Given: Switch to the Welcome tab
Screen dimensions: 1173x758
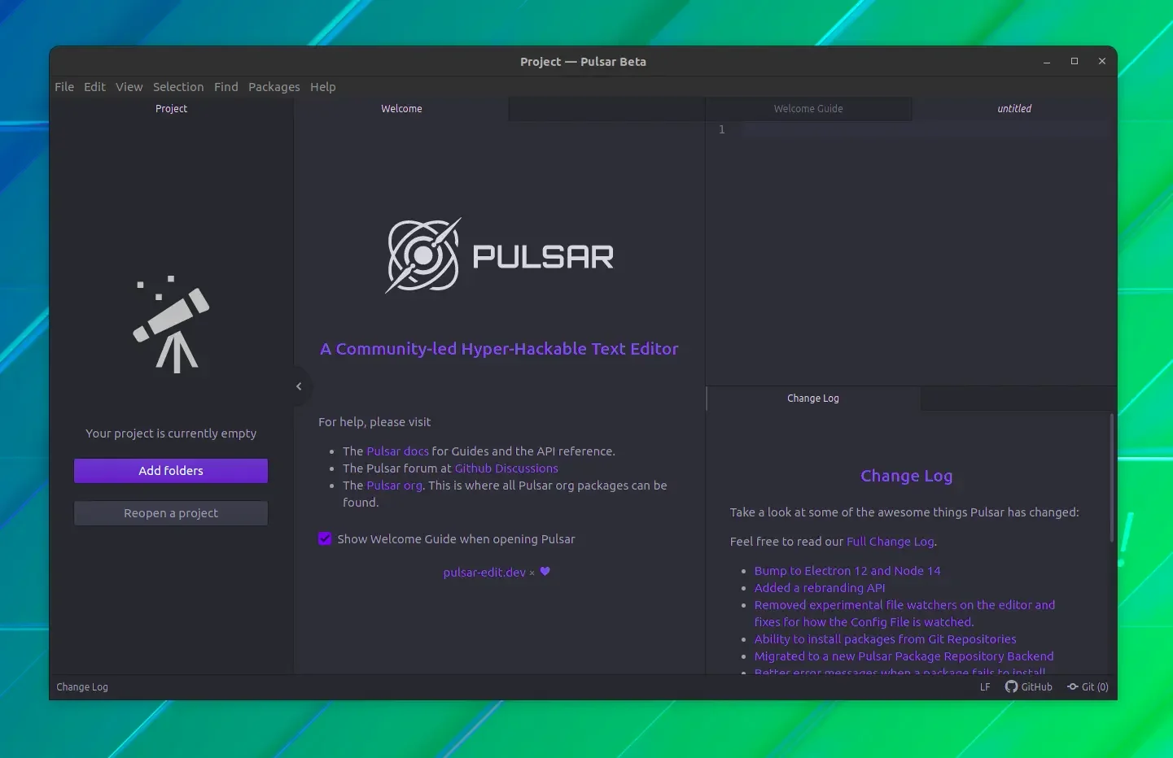Looking at the screenshot, I should click(401, 109).
